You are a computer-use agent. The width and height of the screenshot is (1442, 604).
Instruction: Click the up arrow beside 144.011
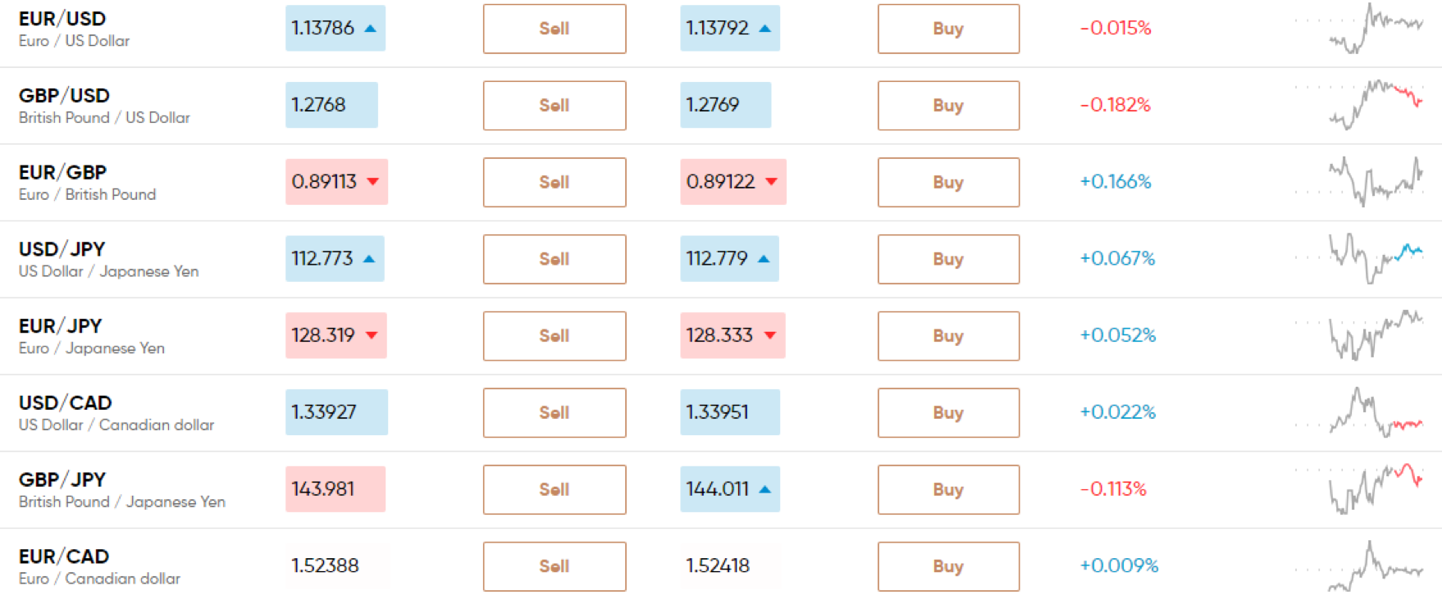765,489
